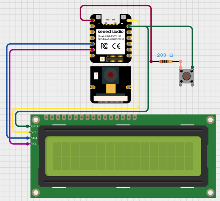Select the LCD's SCL pin
The image size is (220, 201).
point(28,144)
